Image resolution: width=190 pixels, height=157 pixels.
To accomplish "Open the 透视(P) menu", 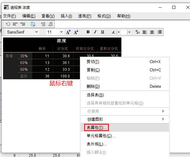I will tap(84, 16).
